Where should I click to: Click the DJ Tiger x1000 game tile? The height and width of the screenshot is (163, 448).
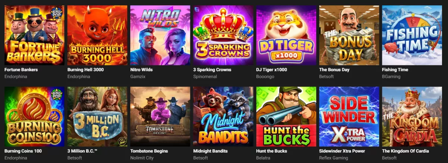tap(286, 35)
